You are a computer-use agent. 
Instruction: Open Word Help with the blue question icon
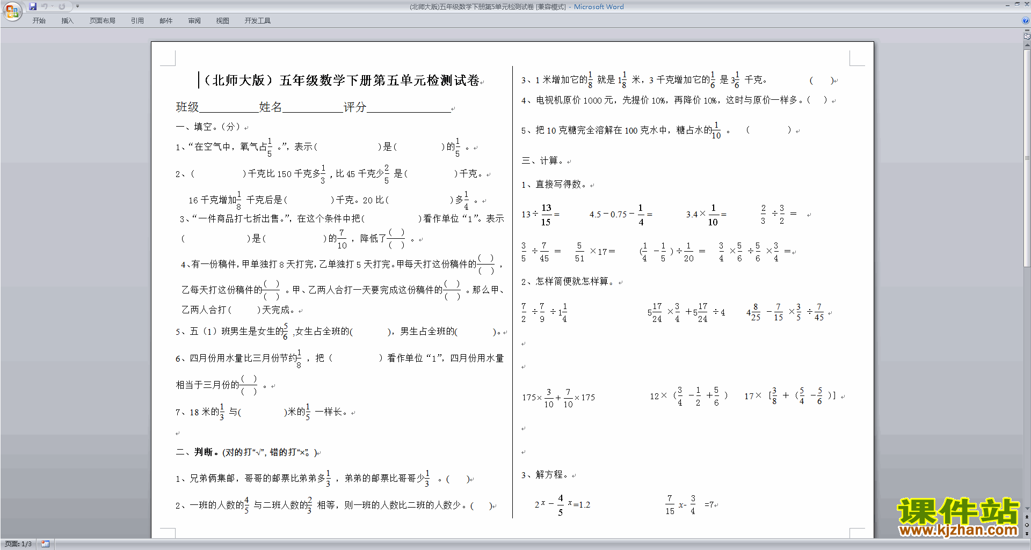click(x=1026, y=20)
